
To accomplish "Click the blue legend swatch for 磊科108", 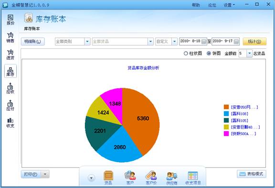I will pyautogui.click(x=226, y=114).
